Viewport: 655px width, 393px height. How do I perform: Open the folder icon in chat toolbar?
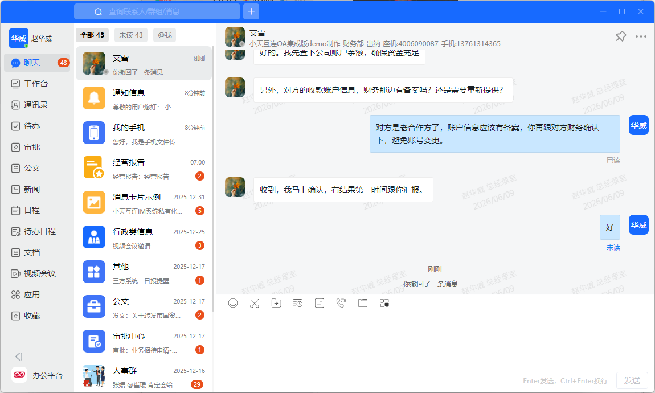tap(363, 303)
